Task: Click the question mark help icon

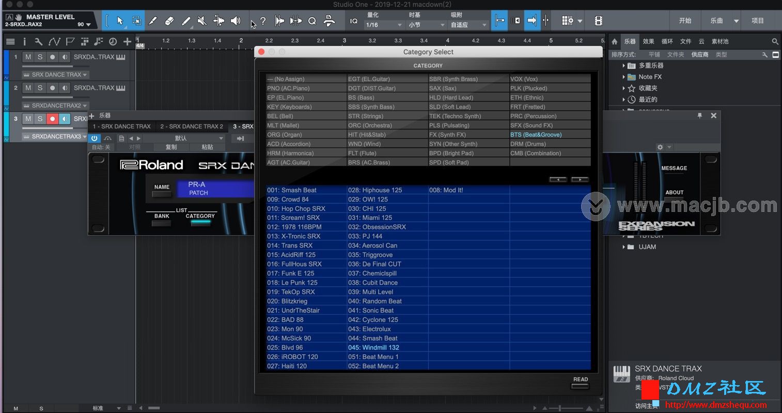Action: click(263, 21)
